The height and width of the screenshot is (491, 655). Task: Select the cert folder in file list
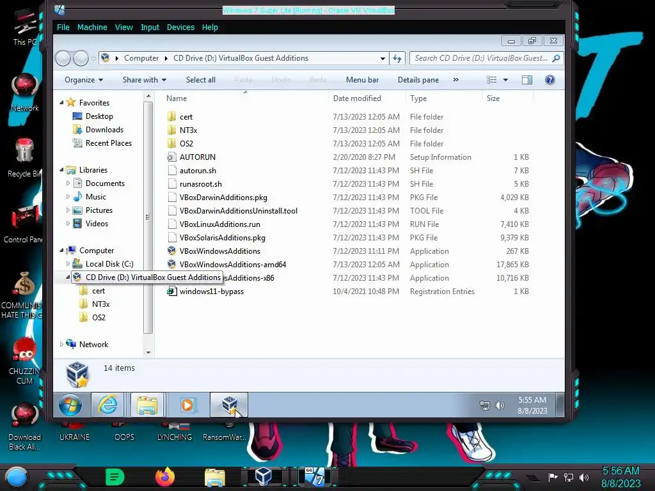(x=186, y=117)
